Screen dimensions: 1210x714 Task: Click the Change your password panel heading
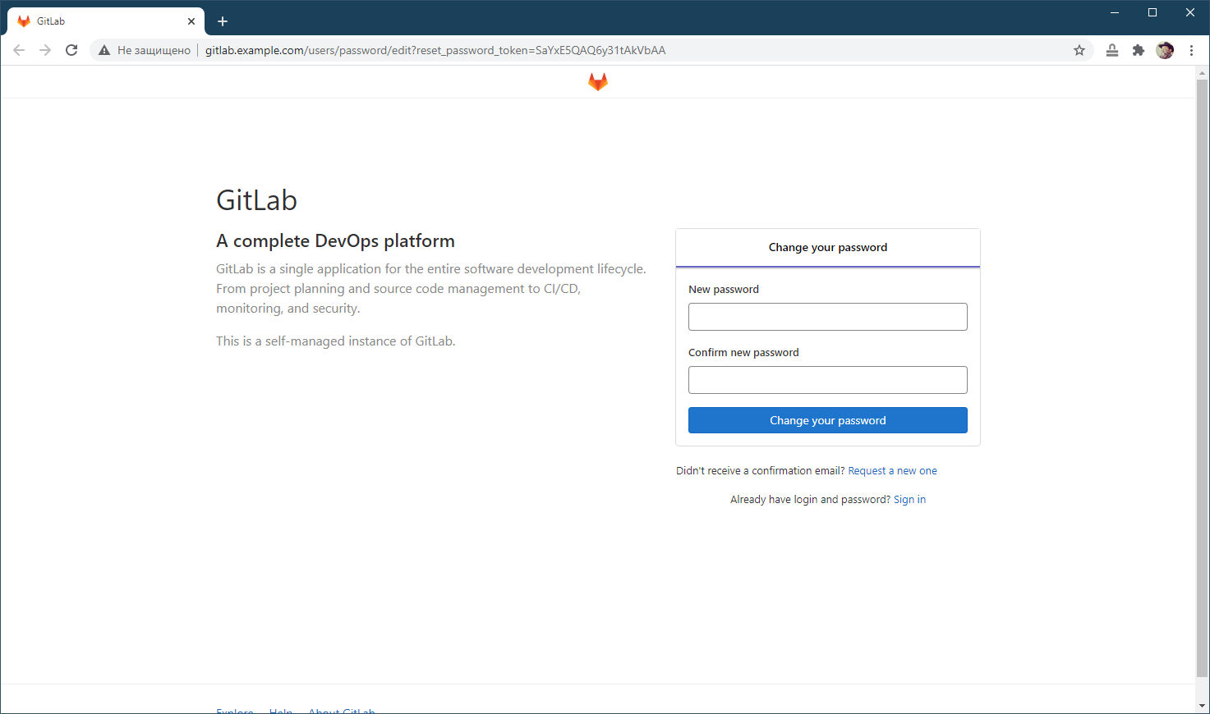pos(828,247)
